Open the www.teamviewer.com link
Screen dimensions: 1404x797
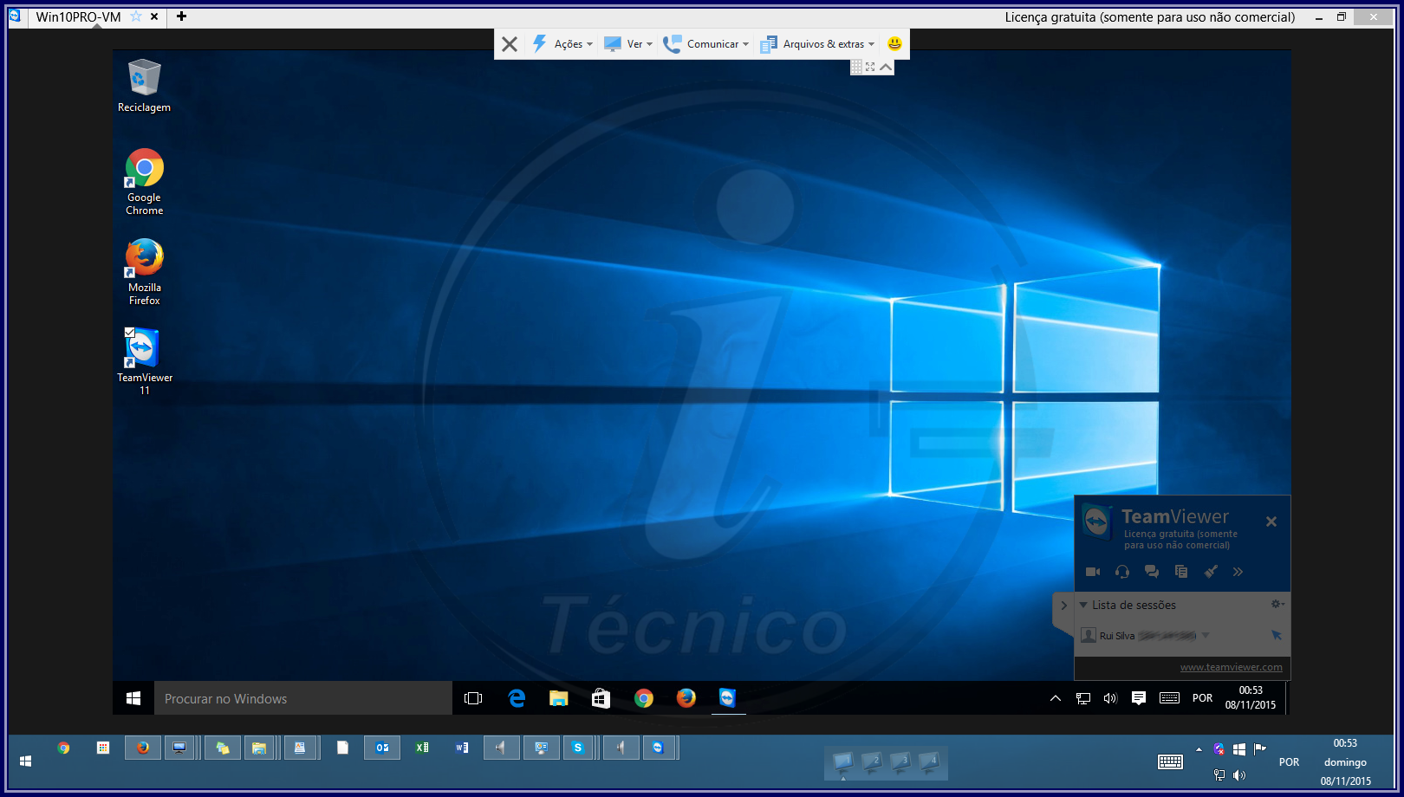(1231, 667)
